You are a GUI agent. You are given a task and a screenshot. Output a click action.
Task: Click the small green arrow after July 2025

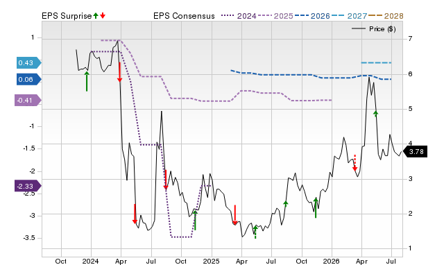pos(285,203)
